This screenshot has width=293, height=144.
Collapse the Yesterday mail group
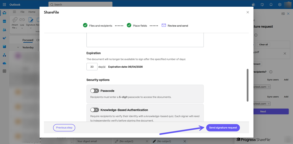[x=18, y=47]
